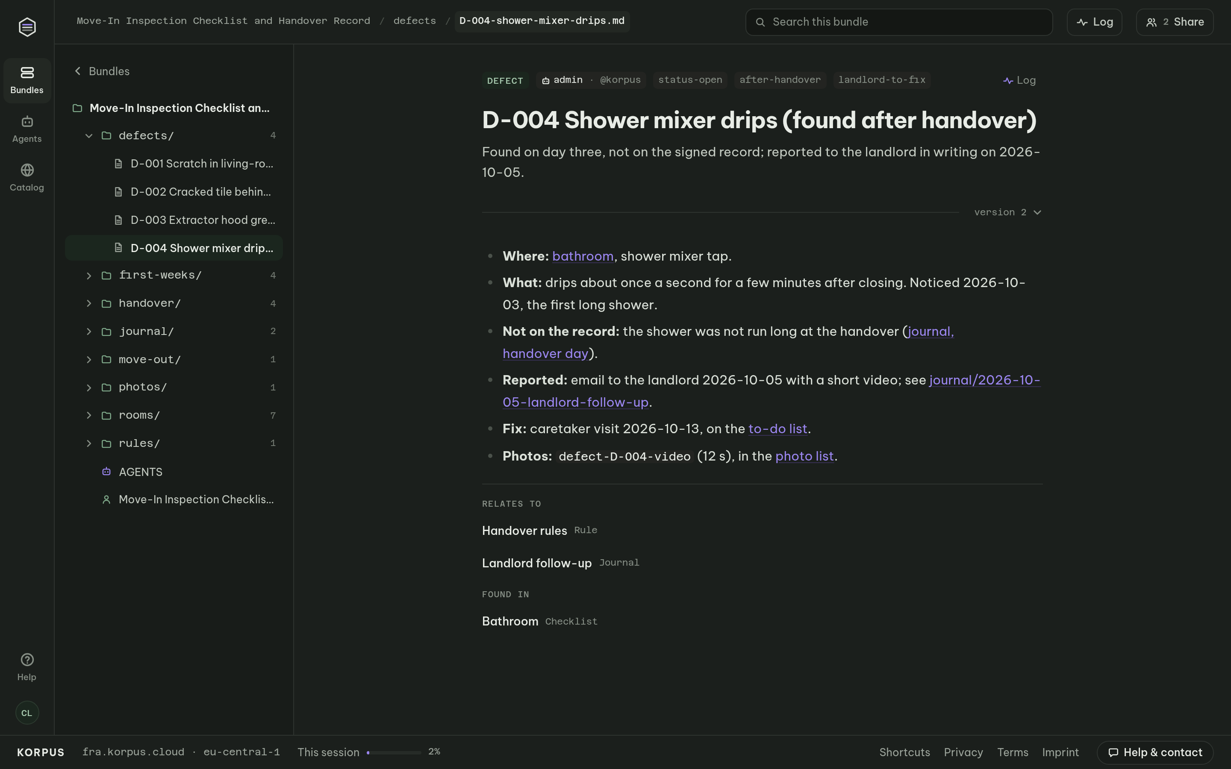Open the Agents sidebar section

[27, 129]
